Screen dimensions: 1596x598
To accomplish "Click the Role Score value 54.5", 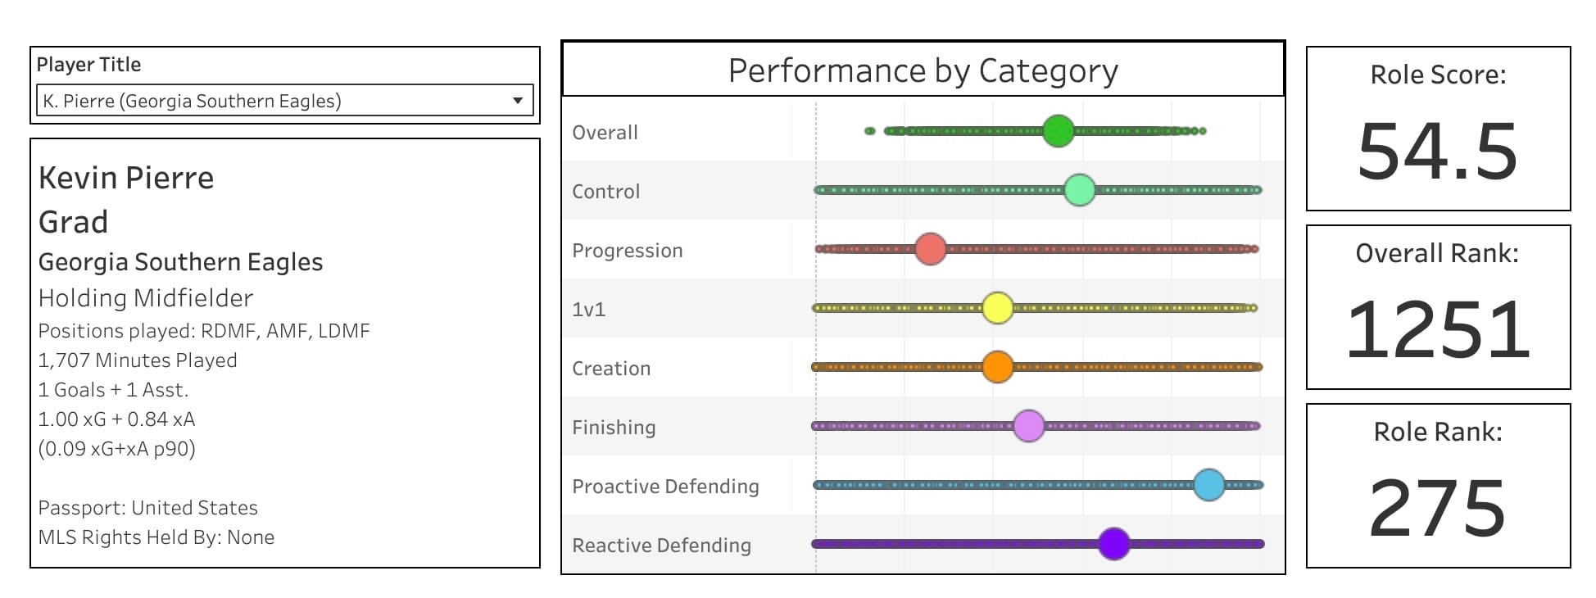I will [1437, 152].
